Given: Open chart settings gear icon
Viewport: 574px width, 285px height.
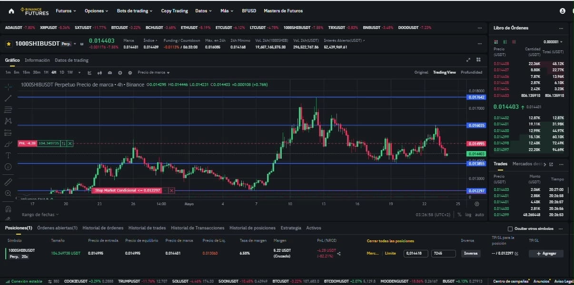Looking at the screenshot, I should [x=130, y=73].
